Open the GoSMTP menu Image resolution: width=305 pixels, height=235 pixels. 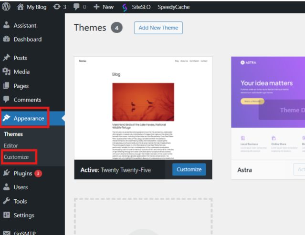pos(24,233)
